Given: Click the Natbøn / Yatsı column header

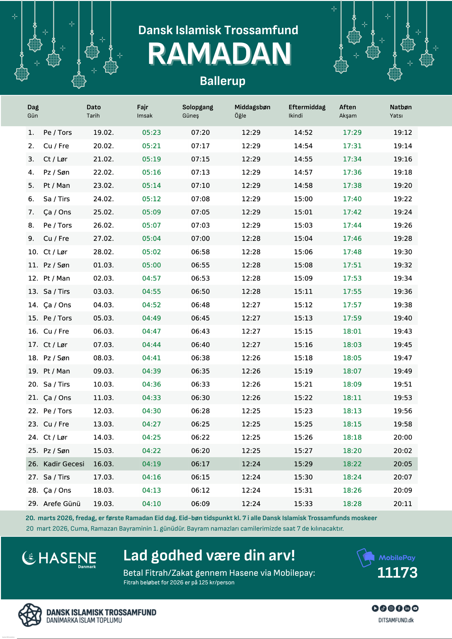Looking at the screenshot, I should click(400, 111).
